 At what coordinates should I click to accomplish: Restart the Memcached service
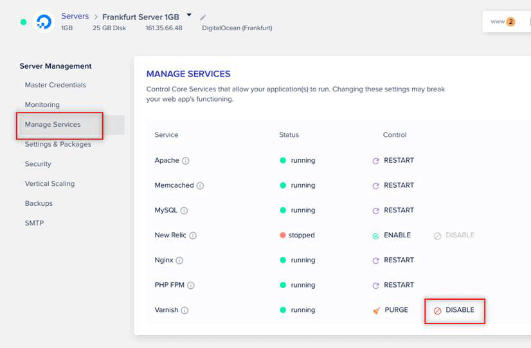tap(393, 185)
